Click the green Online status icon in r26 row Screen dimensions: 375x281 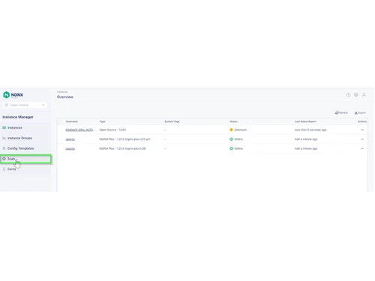(231, 148)
